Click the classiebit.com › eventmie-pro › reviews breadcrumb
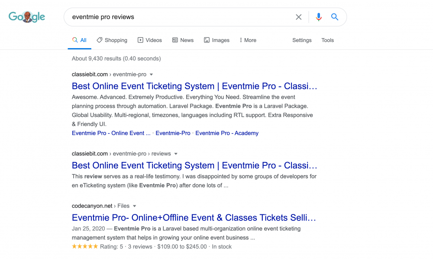 (x=121, y=153)
